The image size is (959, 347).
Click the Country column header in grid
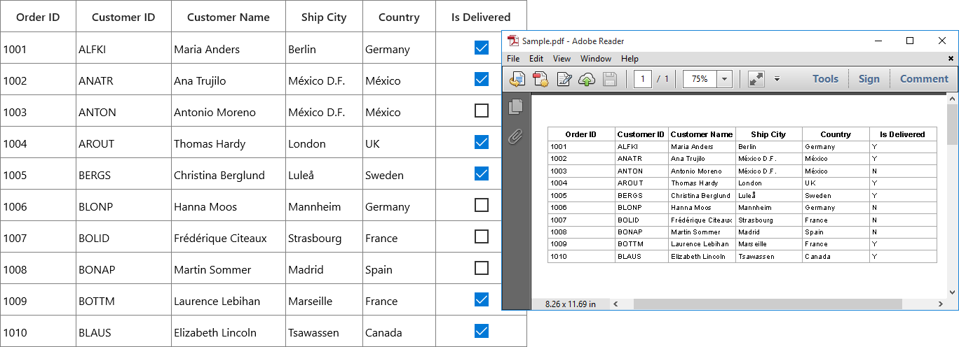click(x=399, y=17)
